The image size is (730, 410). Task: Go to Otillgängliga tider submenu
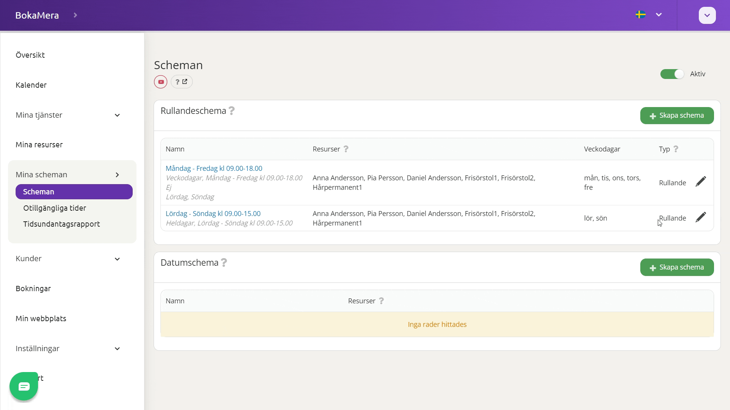pos(55,208)
